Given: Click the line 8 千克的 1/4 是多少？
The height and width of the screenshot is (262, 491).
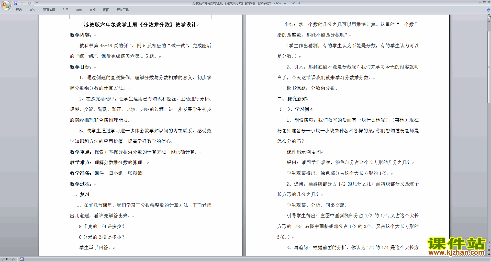Looking at the screenshot, I should pyautogui.click(x=102, y=226).
